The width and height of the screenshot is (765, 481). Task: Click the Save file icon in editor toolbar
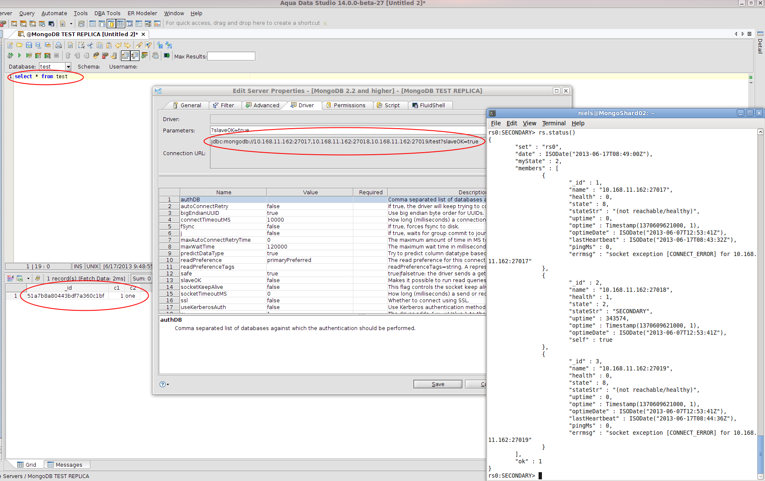[x=29, y=45]
